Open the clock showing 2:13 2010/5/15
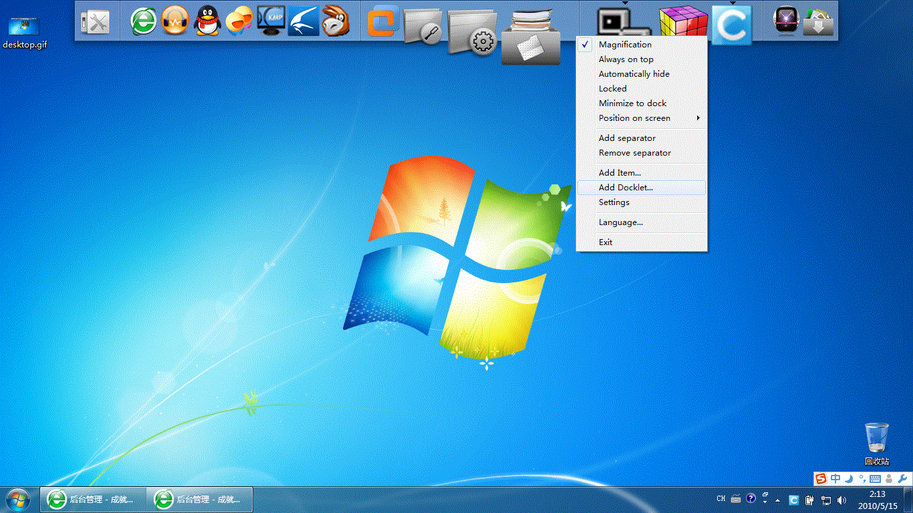Viewport: 913px width, 513px height. [878, 500]
